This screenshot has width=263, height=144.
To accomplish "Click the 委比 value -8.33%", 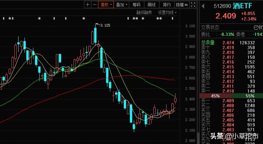I will click(227, 34).
